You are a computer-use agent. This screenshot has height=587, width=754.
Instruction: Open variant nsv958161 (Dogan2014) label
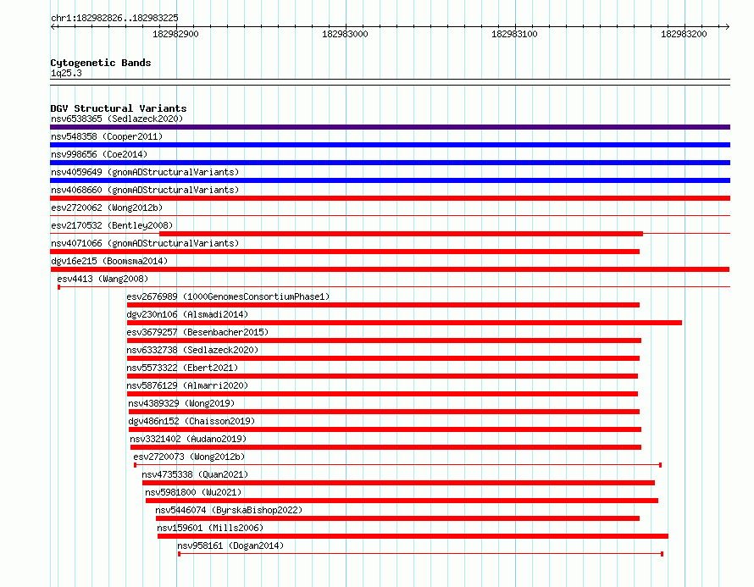point(230,545)
